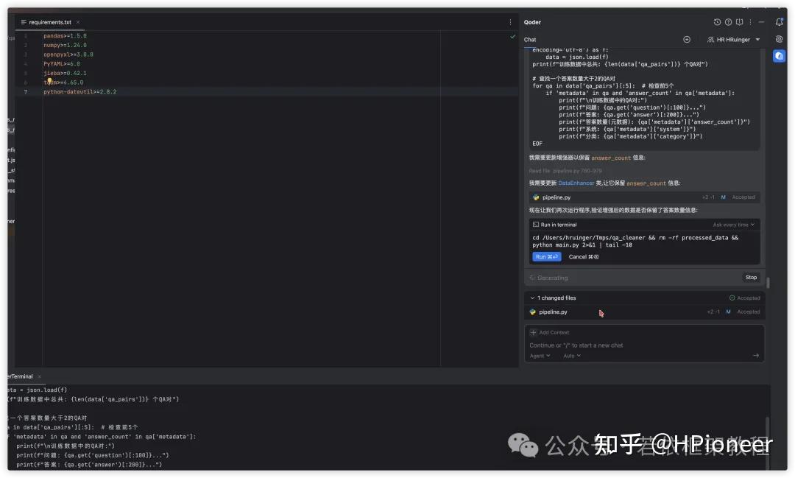Collapse the 1 changed files section
This screenshot has width=795, height=478.
pos(532,298)
